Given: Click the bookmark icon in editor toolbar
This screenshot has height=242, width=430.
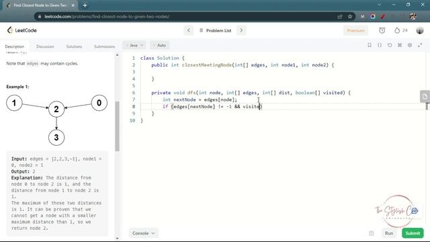Looking at the screenshot, I should click(370, 45).
